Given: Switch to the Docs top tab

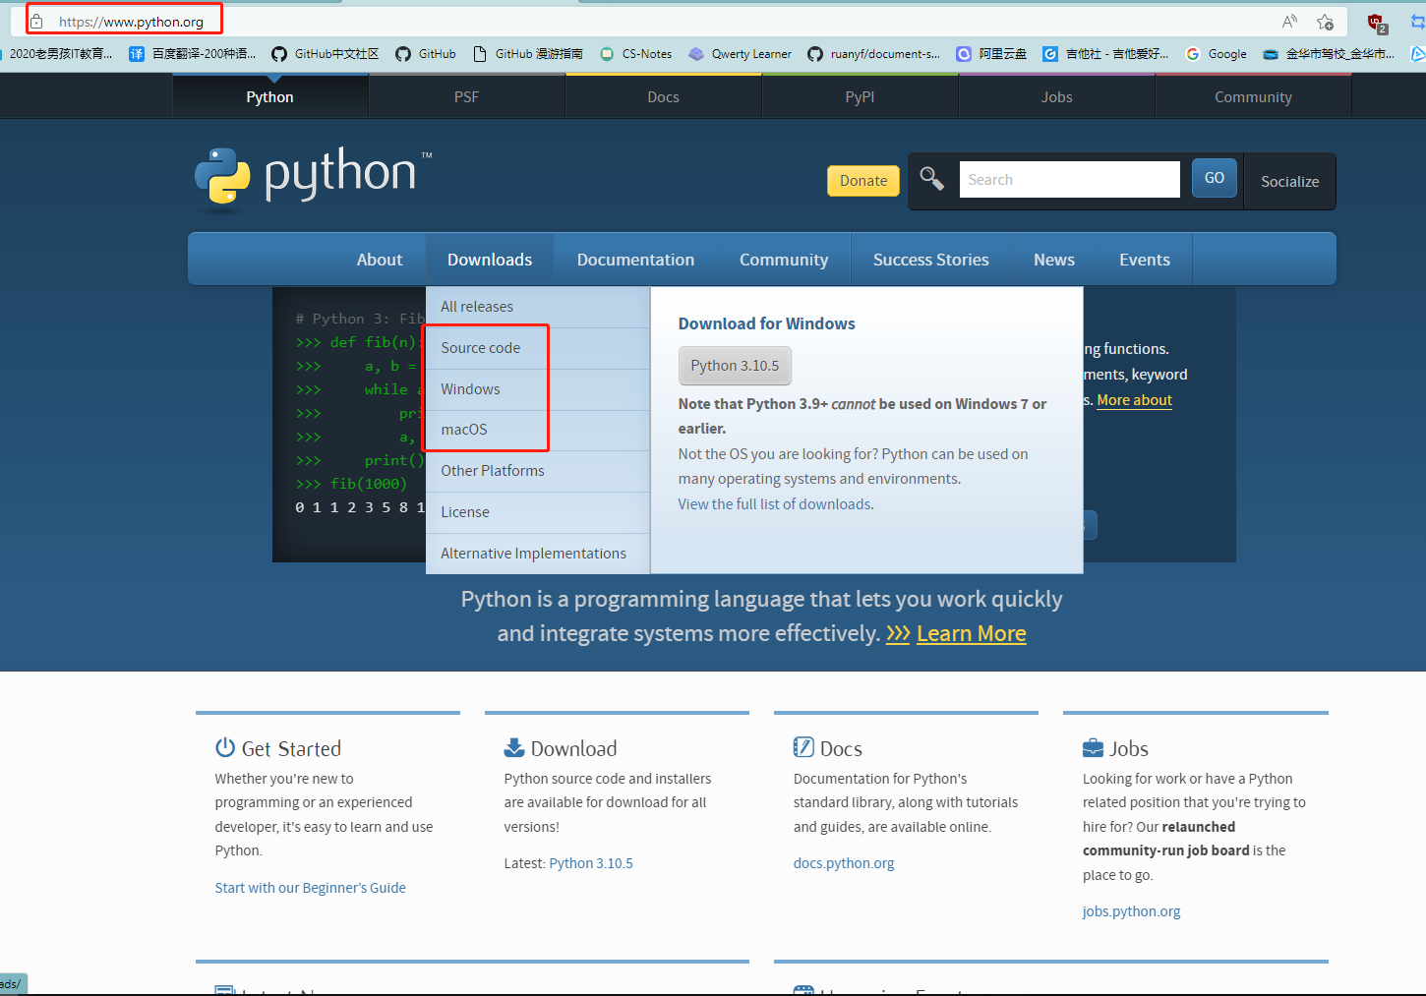Looking at the screenshot, I should pyautogui.click(x=664, y=96).
